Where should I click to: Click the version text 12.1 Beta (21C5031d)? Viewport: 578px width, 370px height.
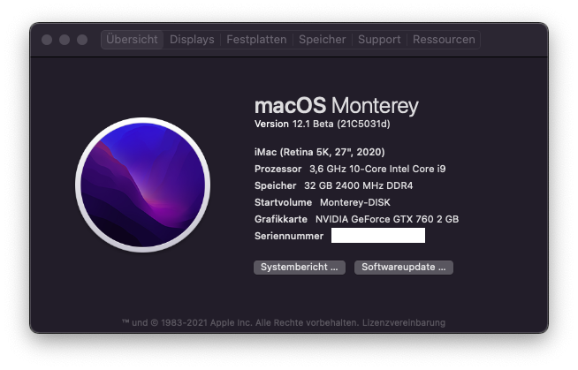click(x=341, y=125)
